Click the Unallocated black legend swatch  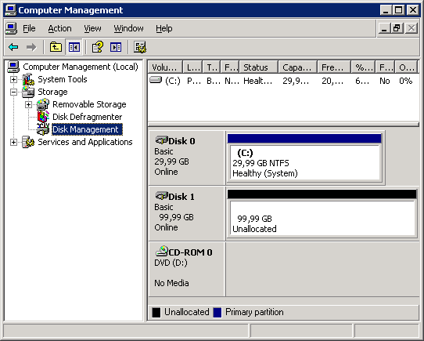(x=156, y=312)
